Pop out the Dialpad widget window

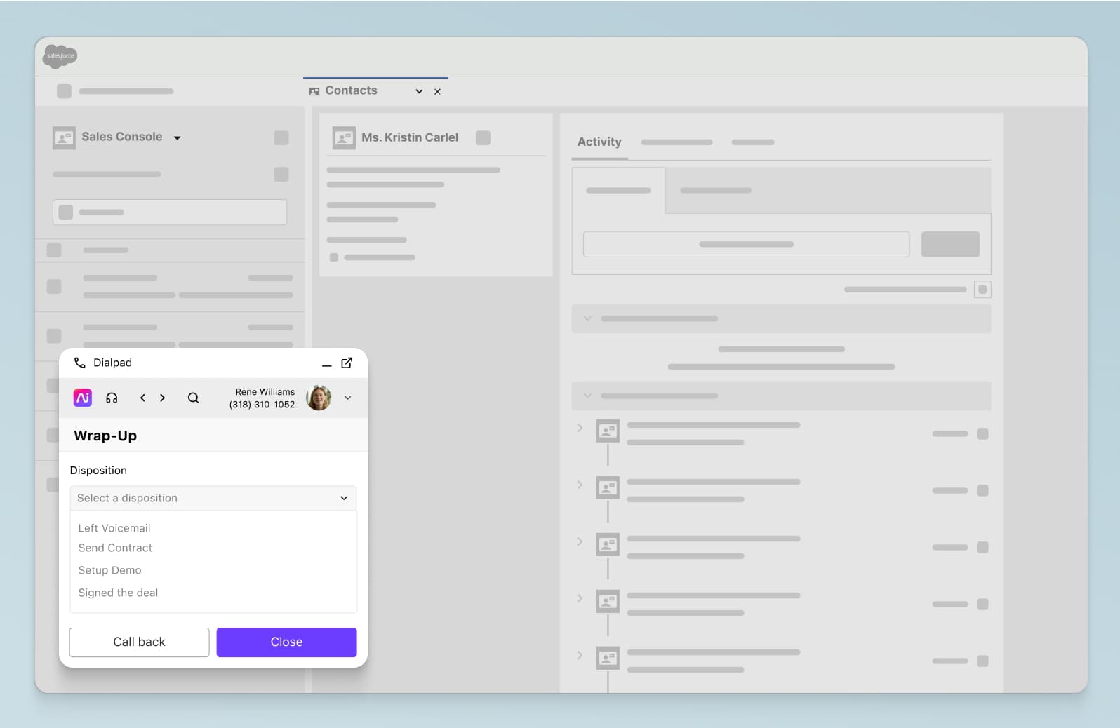pyautogui.click(x=347, y=363)
